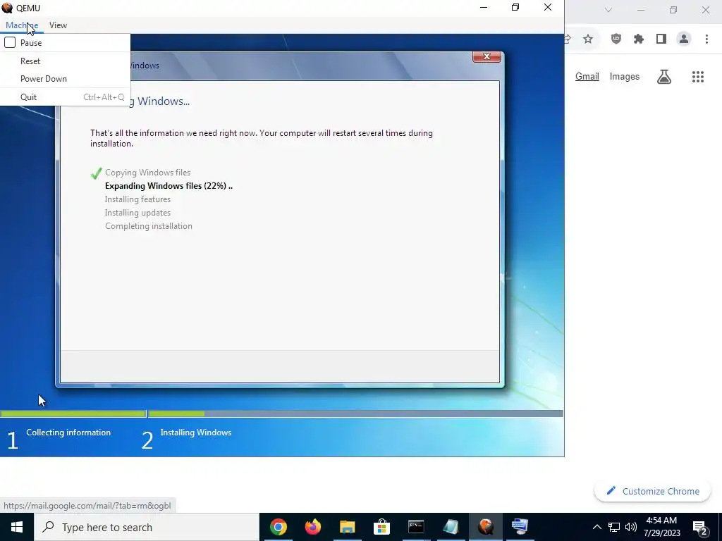Open the uBlock shield extension icon
Viewport: 722px width, 541px height.
coord(616,39)
